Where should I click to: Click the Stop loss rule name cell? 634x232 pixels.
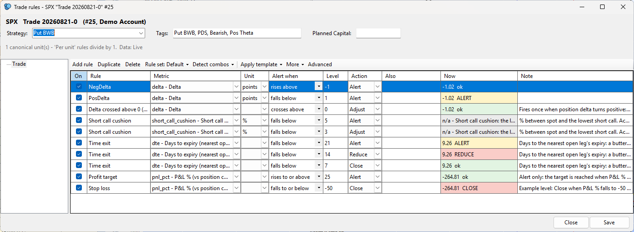click(118, 188)
